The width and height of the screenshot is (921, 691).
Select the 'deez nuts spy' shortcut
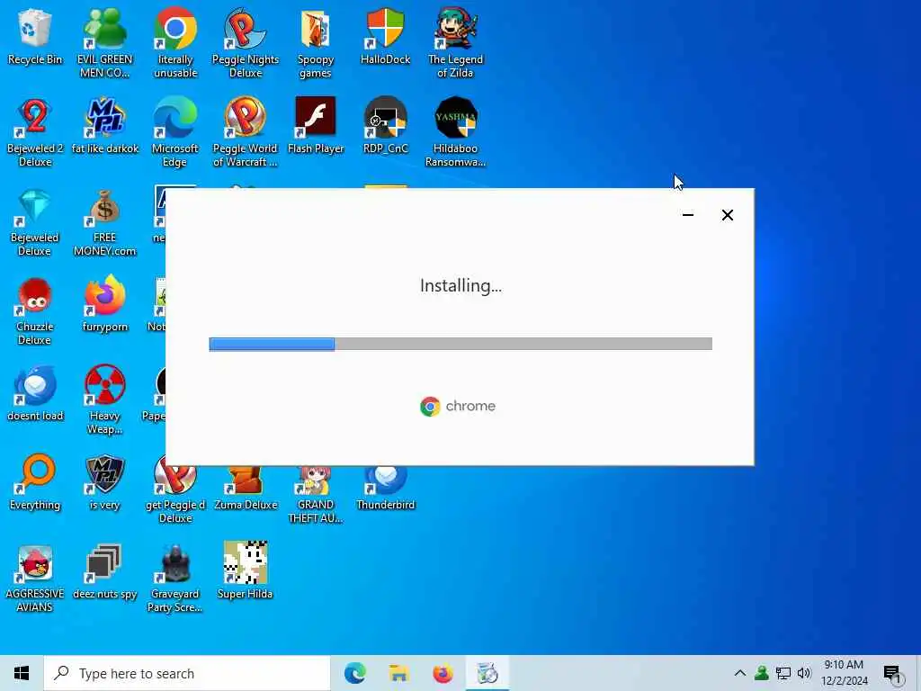pyautogui.click(x=104, y=571)
